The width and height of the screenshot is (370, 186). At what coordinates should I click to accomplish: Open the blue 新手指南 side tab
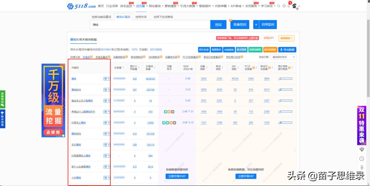click(2, 119)
